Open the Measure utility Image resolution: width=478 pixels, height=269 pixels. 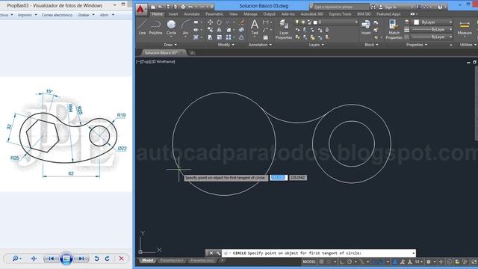[465, 28]
